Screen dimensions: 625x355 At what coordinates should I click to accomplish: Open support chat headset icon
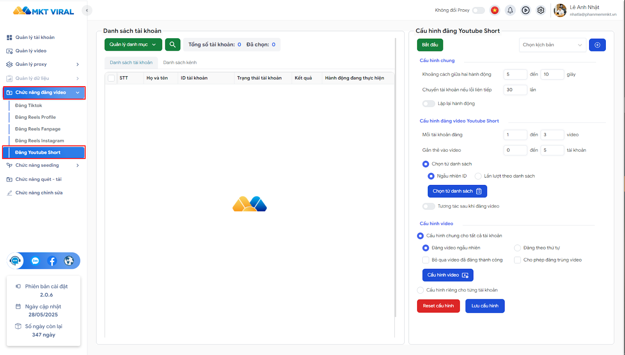(x=15, y=261)
